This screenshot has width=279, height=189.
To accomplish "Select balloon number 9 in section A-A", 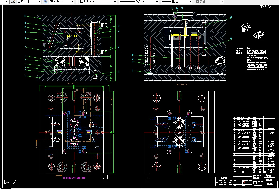I will (x=25, y=32).
